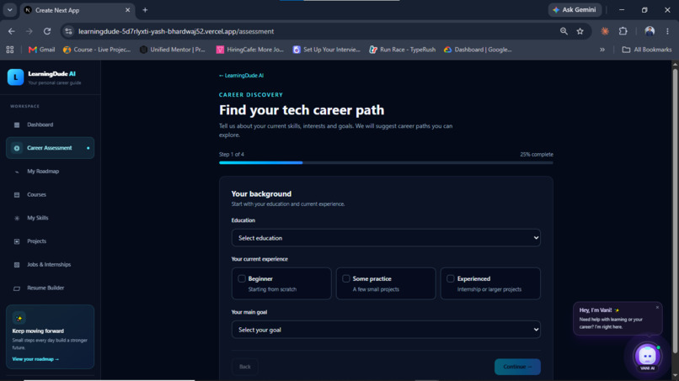Open the Run Race - TypeRush bookmark
This screenshot has width=679, height=381.
(403, 50)
